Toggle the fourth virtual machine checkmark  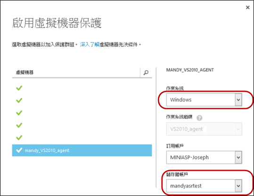(19, 125)
